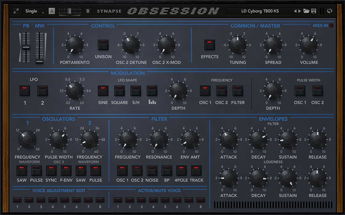The height and width of the screenshot is (215, 345).
Task: Select patch layer A
Action: tap(52, 11)
